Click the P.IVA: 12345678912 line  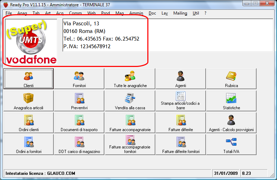click(x=87, y=46)
